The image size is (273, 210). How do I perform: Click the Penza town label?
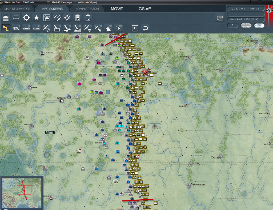tap(267, 144)
